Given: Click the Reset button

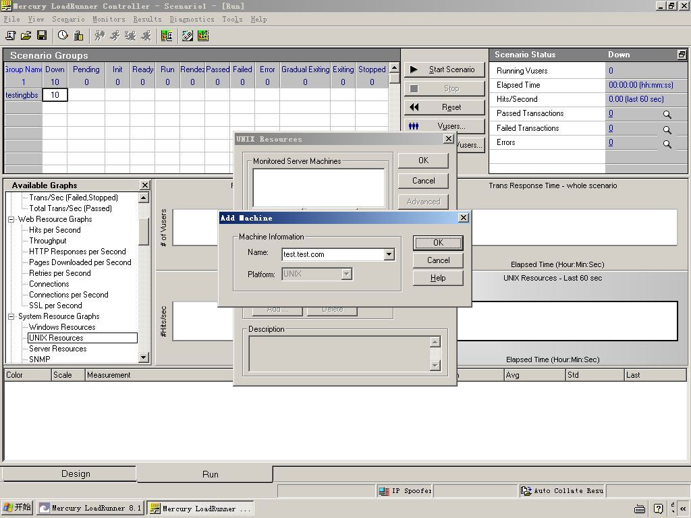Looking at the screenshot, I should click(444, 107).
